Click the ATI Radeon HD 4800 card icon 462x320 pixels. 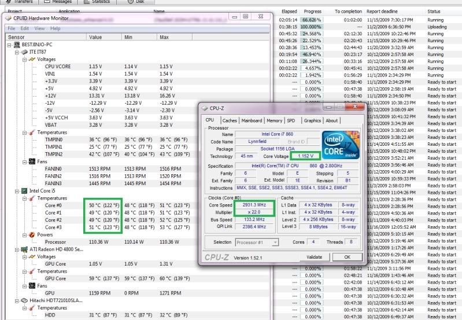coord(24,249)
